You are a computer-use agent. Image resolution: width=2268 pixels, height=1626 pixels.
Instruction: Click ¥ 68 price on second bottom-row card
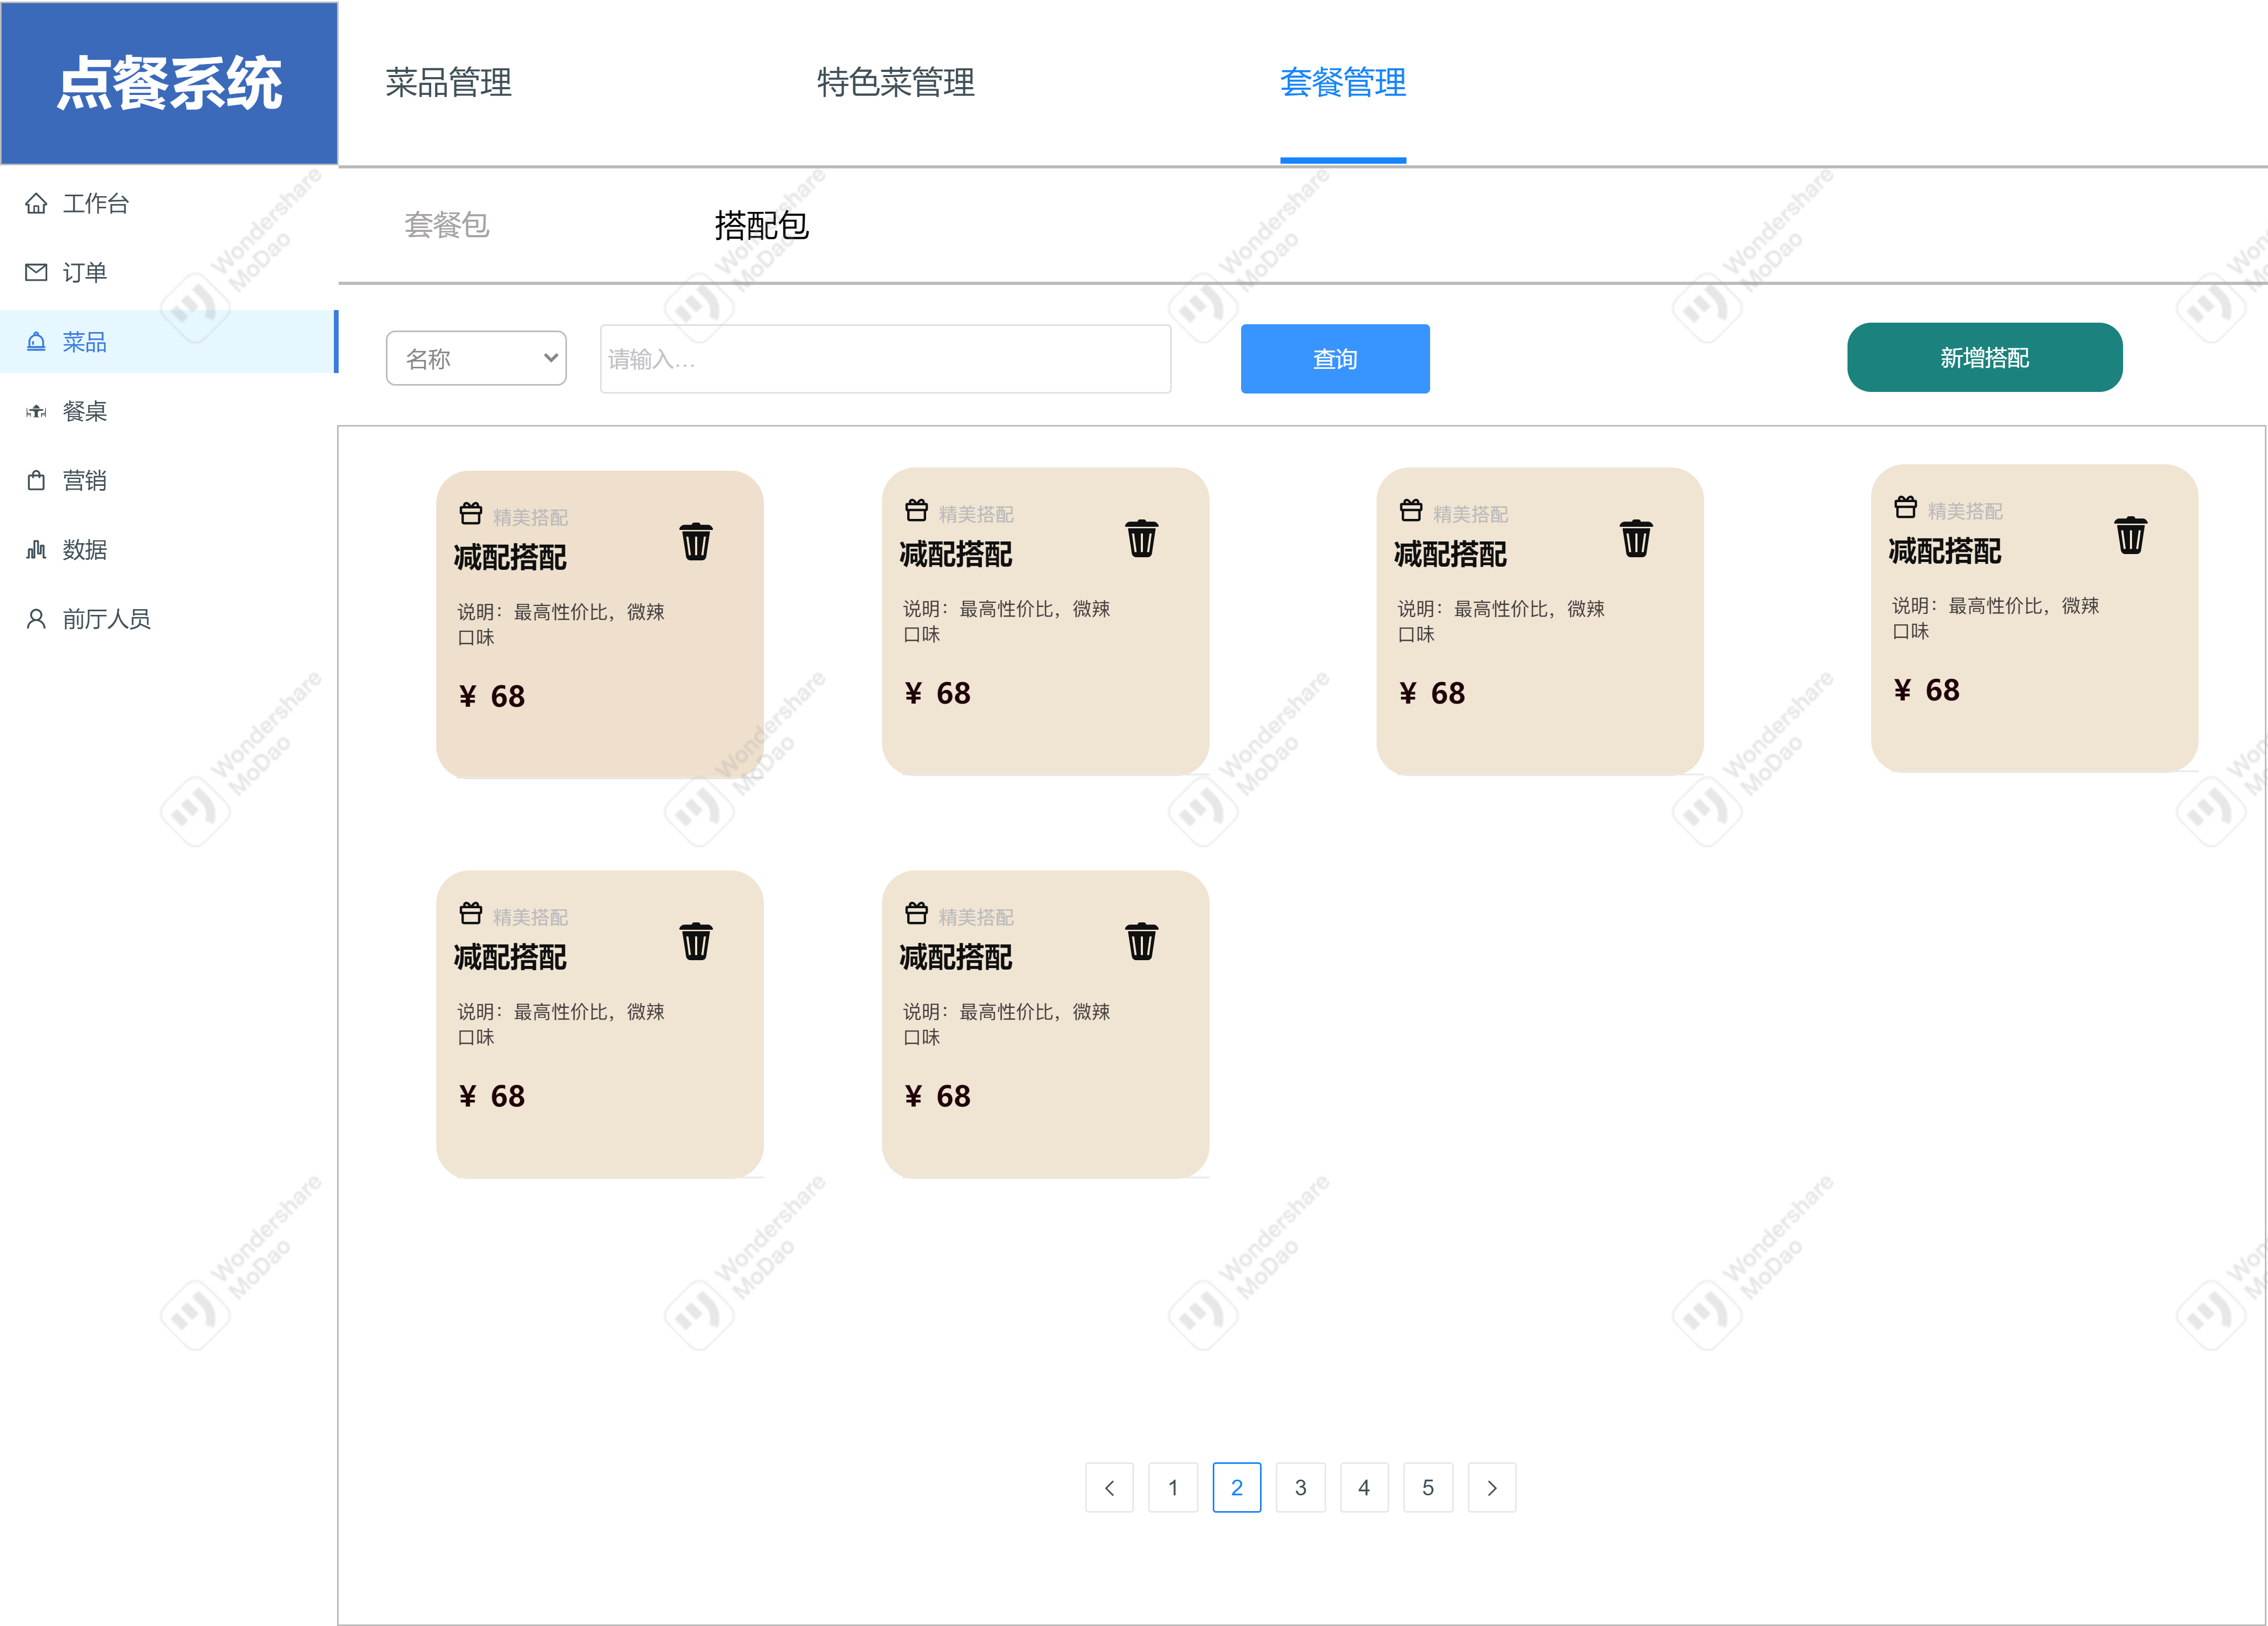coord(937,1096)
